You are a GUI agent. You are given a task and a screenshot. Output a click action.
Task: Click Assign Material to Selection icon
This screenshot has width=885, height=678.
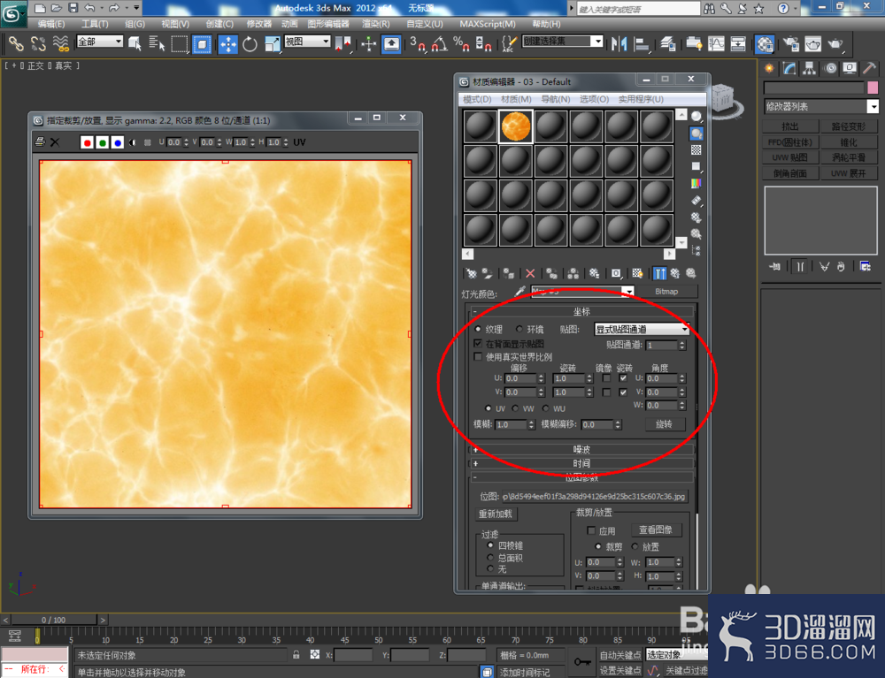click(x=509, y=273)
